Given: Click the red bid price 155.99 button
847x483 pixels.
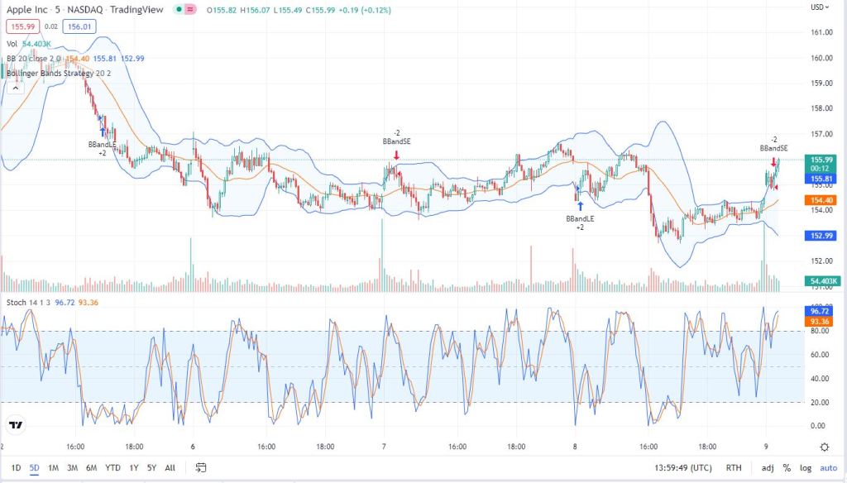Looking at the screenshot, I should point(25,26).
